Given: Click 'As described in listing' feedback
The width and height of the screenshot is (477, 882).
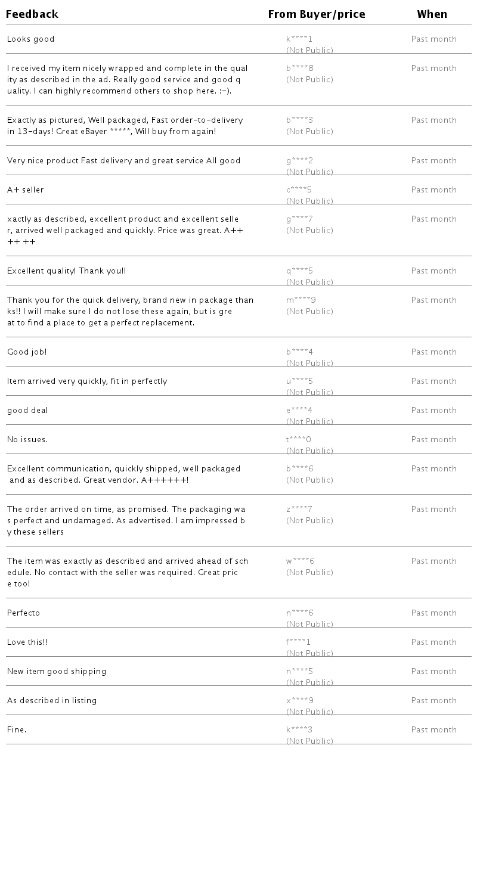Looking at the screenshot, I should [x=52, y=701].
